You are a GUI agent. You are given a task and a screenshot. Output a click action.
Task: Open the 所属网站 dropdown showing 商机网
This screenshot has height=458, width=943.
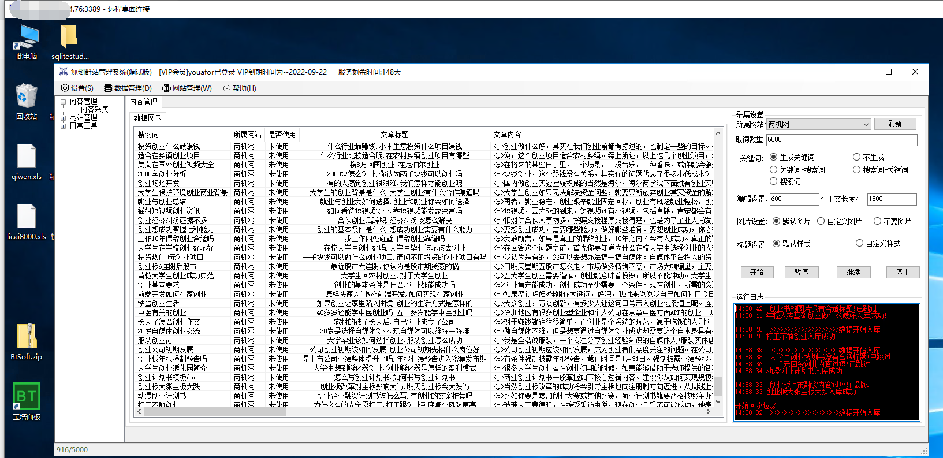(818, 124)
